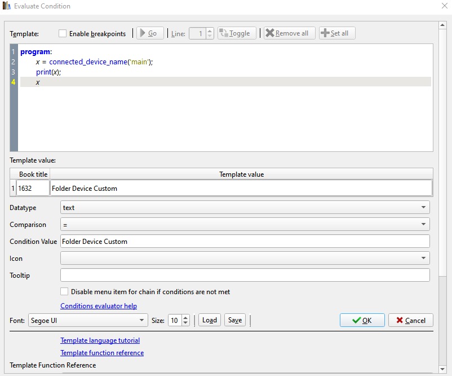The image size is (452, 376).
Task: Click the calibre books window icon
Action: (x=6, y=6)
